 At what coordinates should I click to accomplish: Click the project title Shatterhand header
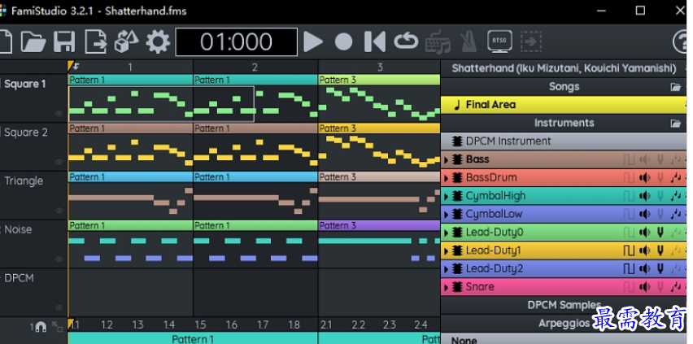564,68
